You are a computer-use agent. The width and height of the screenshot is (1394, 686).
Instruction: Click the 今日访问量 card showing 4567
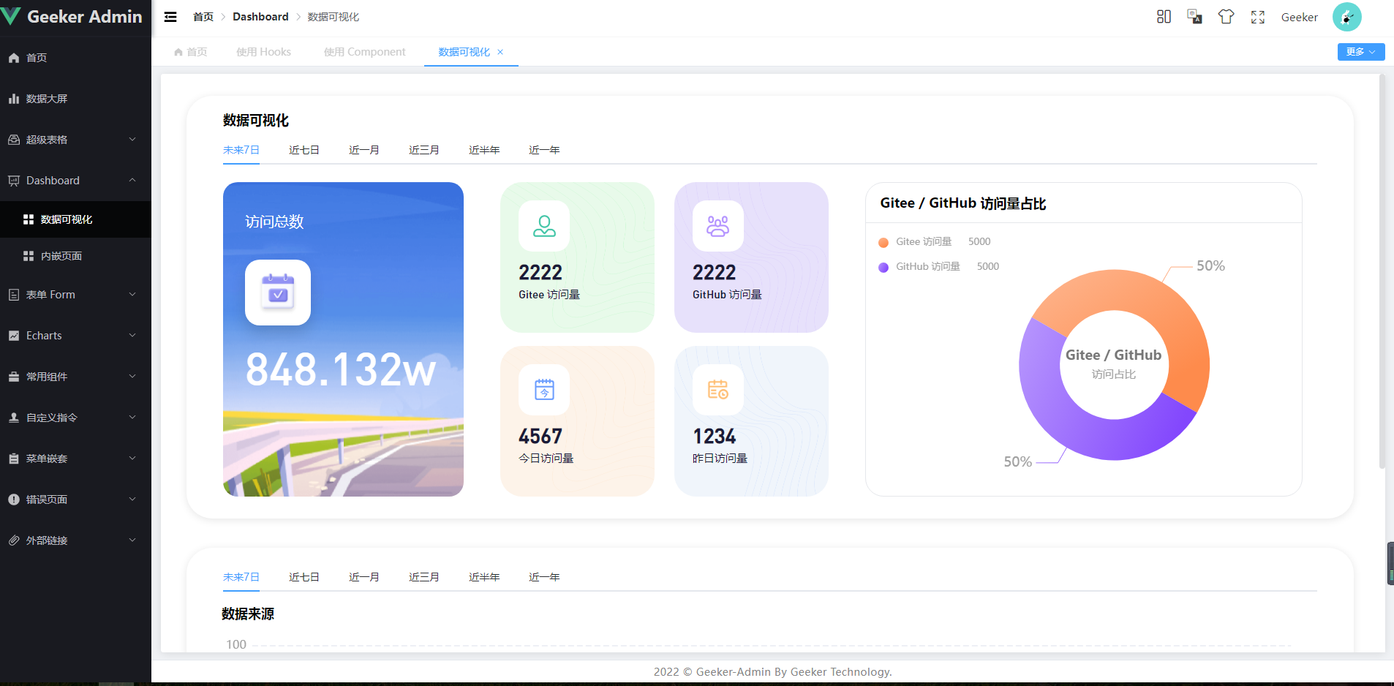577,421
